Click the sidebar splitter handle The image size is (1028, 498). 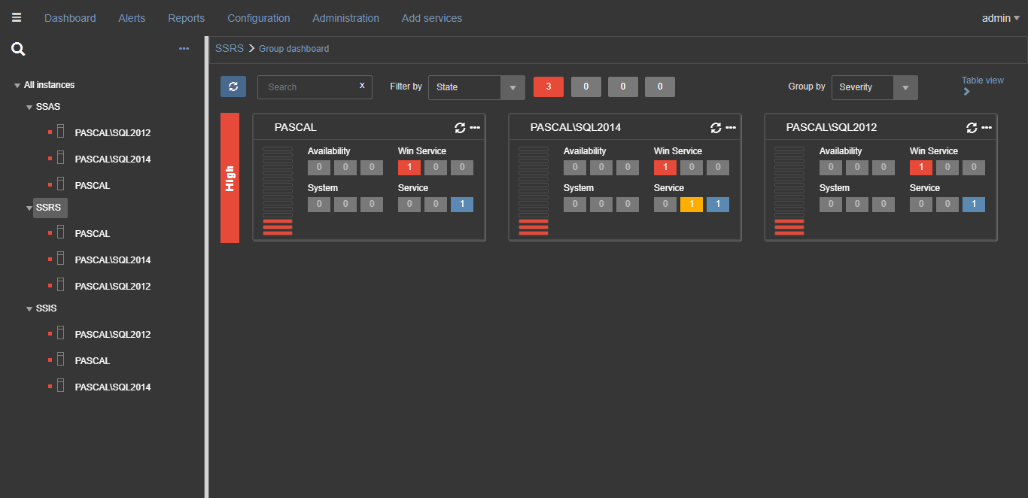[x=206, y=267]
